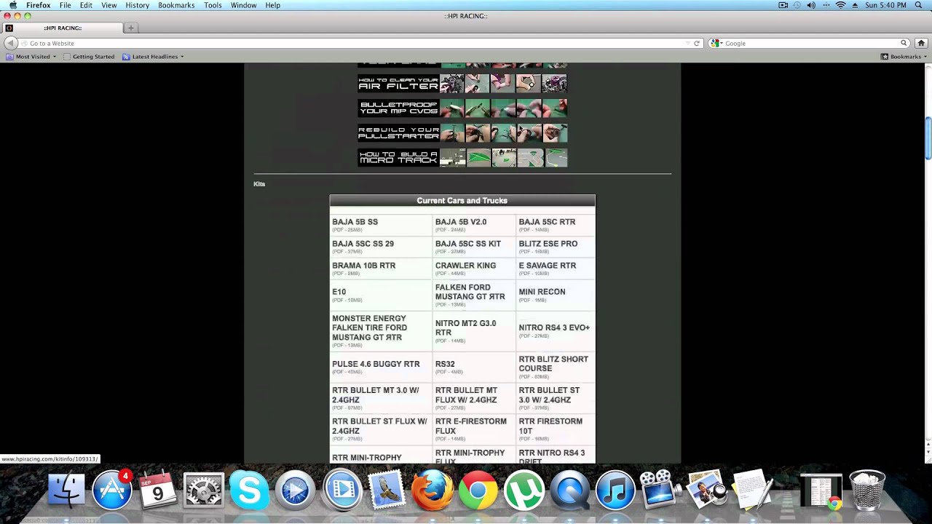This screenshot has width=932, height=524.
Task: Open the Bookmarks dropdown on toolbar right
Action: click(x=904, y=57)
